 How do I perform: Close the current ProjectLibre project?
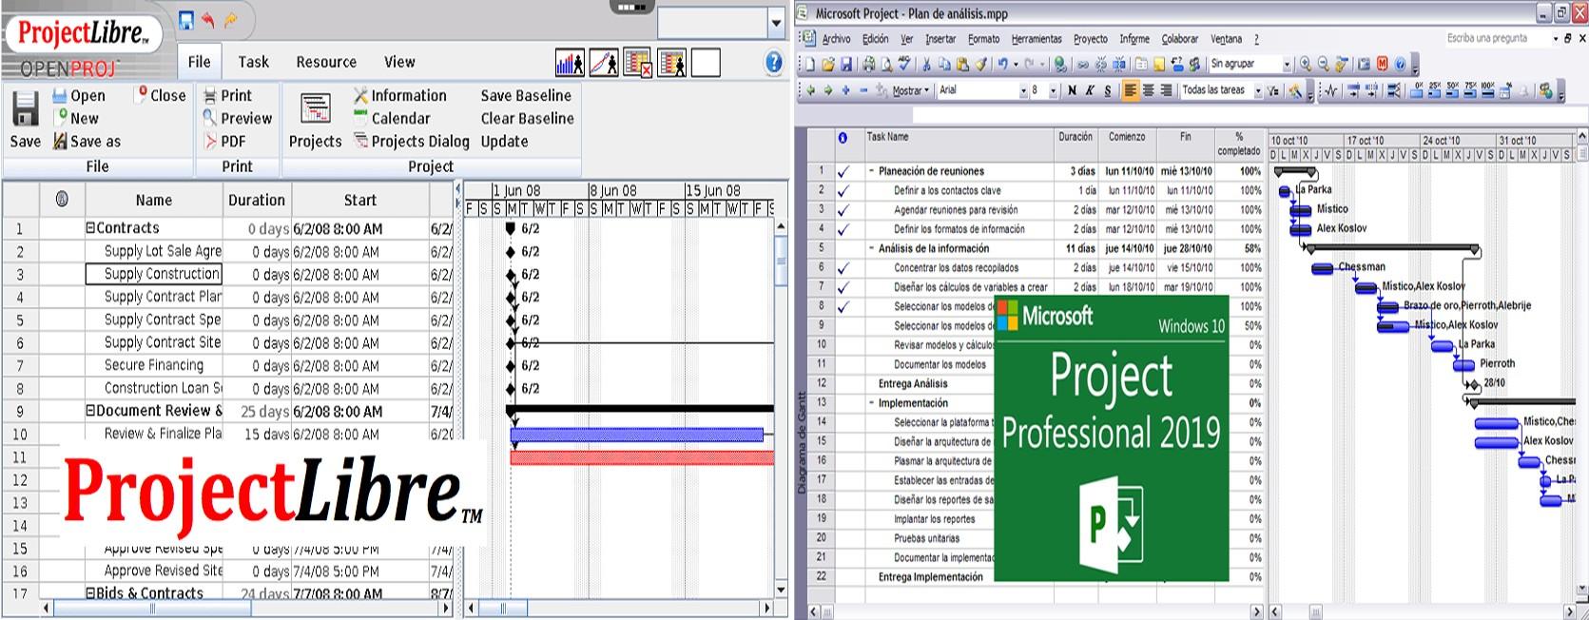162,95
